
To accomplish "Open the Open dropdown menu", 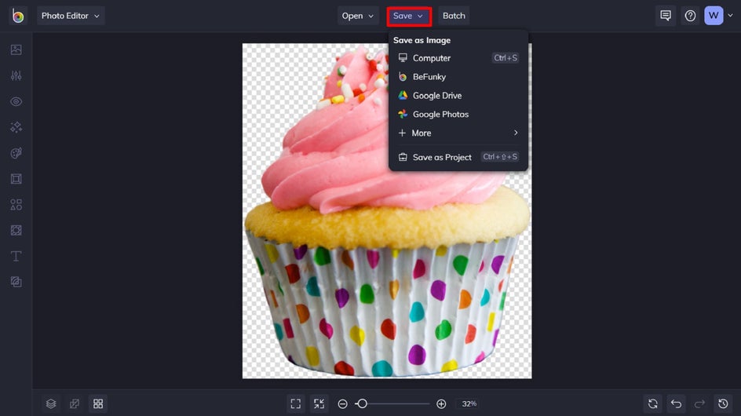I will (358, 16).
